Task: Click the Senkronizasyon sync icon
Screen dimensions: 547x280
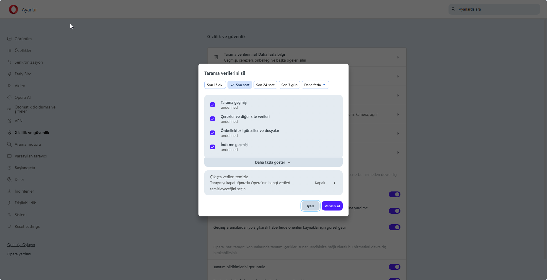Action: [9, 62]
